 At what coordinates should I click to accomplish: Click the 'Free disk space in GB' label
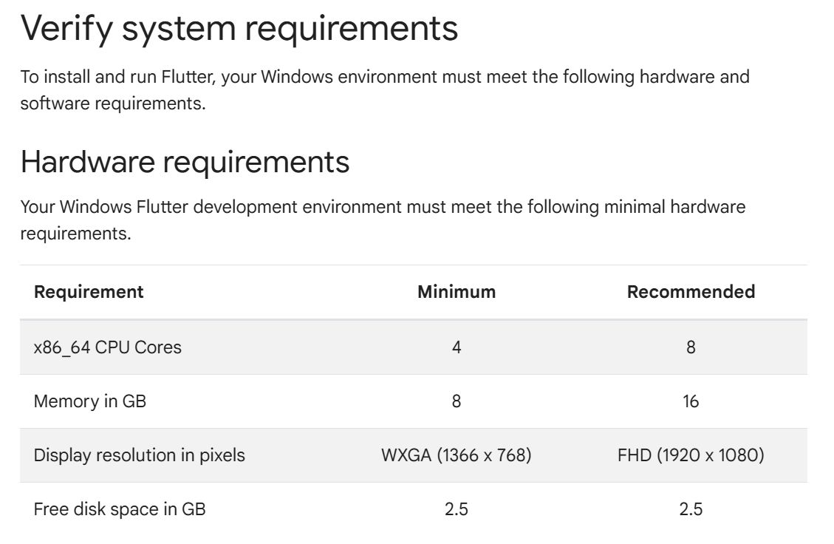click(120, 509)
